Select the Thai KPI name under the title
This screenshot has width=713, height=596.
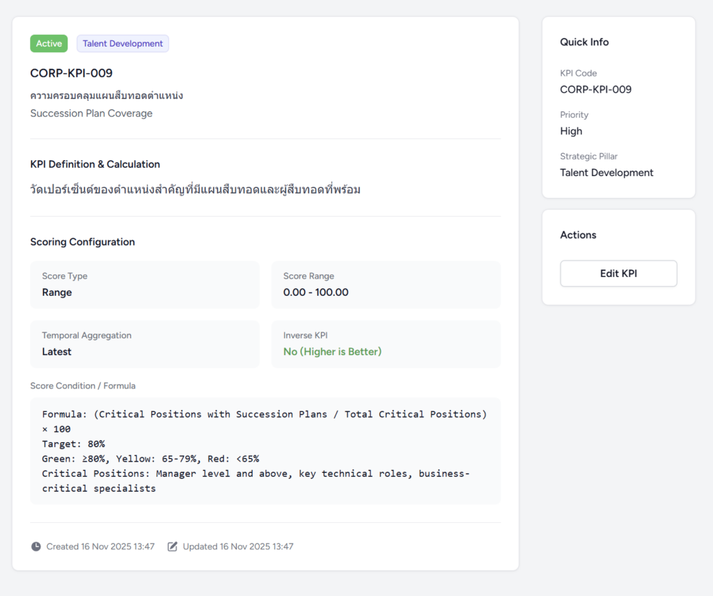point(107,95)
